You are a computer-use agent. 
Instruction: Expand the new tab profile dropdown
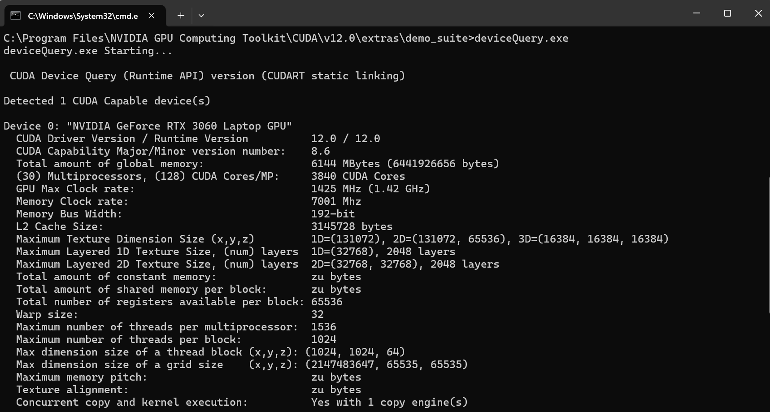coord(201,16)
